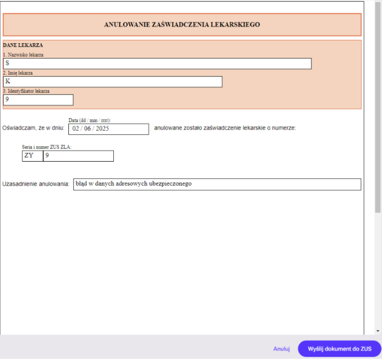382x359 pixels.
Task: Click the "Oświadczam, że w dniu" text
Action: point(34,128)
